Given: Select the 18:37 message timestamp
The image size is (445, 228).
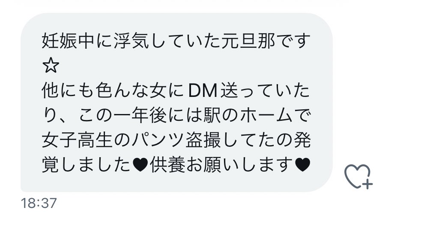Looking at the screenshot, I should coord(39,203).
